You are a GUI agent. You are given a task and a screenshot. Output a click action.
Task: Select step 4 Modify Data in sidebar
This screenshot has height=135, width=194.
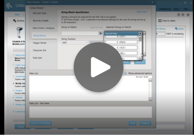coord(19,83)
